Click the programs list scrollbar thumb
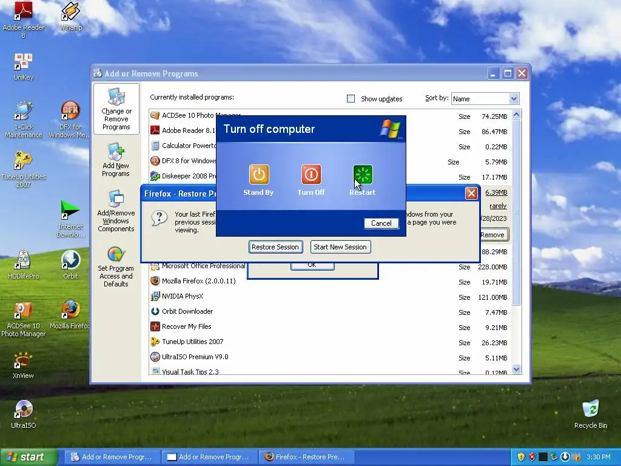 (x=516, y=212)
